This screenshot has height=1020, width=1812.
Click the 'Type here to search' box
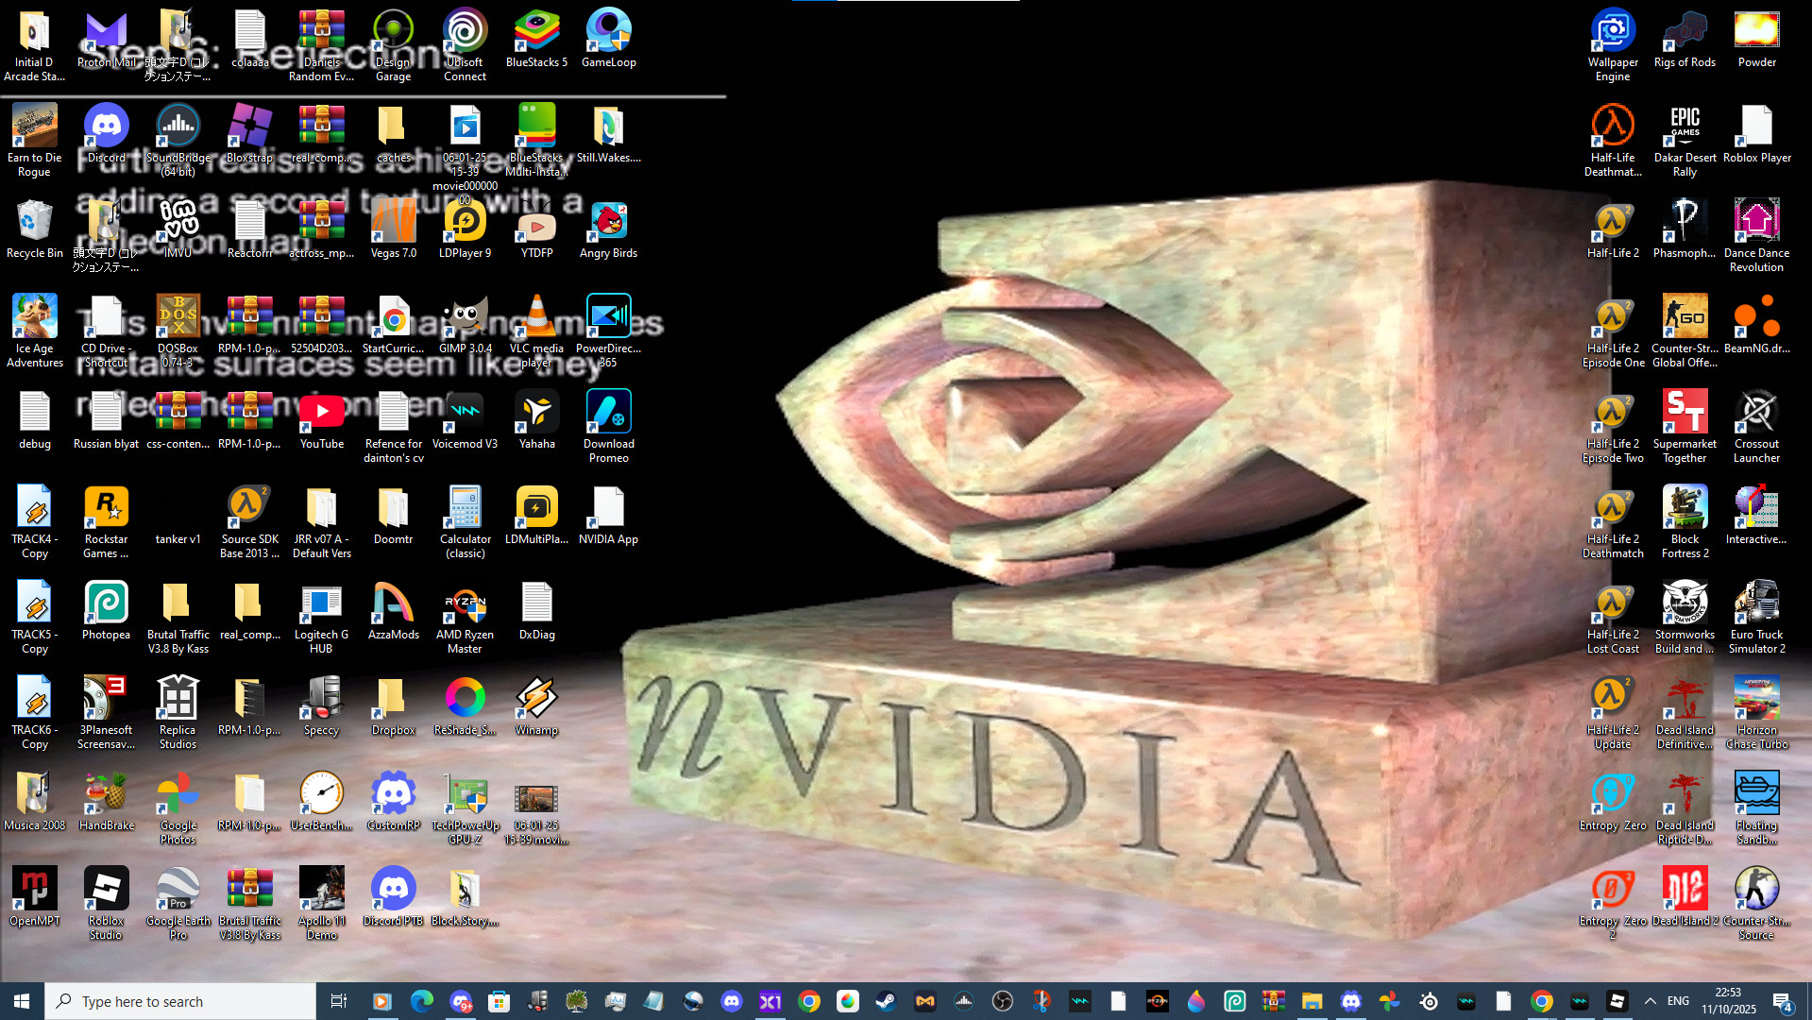(179, 1001)
